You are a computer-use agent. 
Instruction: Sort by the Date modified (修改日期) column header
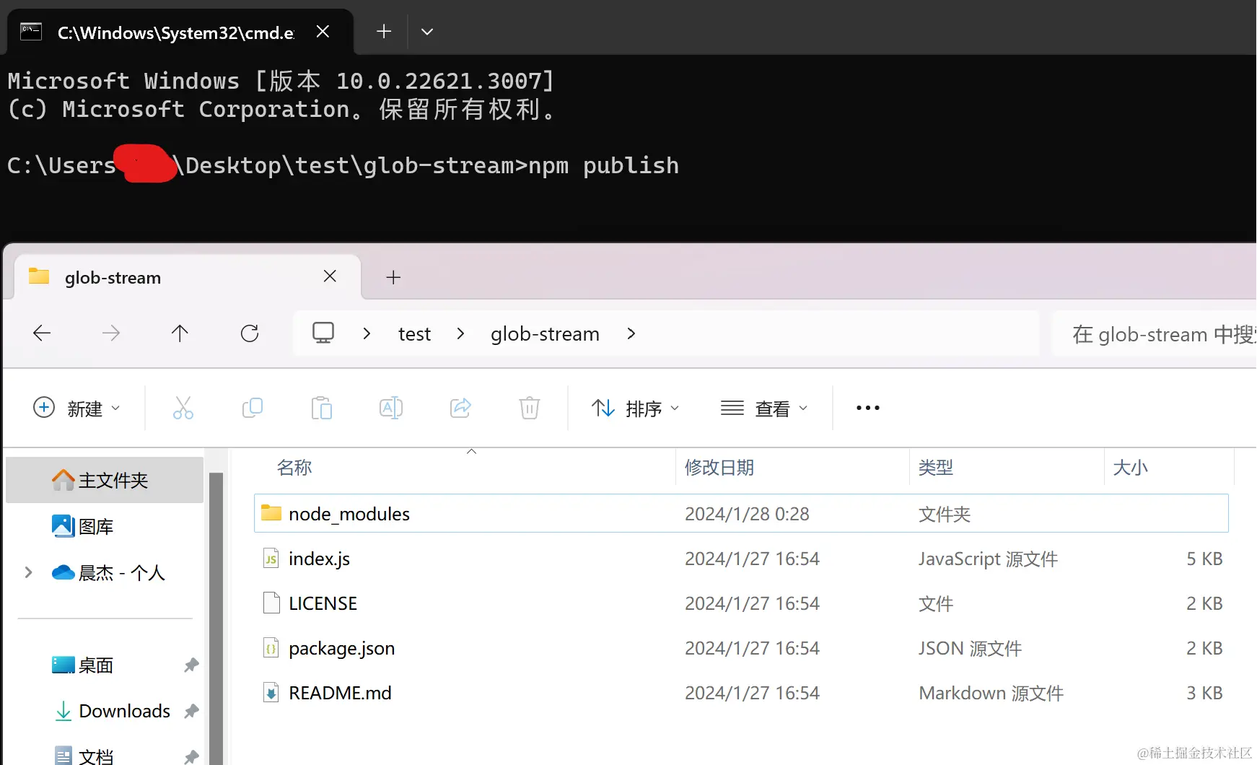point(719,468)
